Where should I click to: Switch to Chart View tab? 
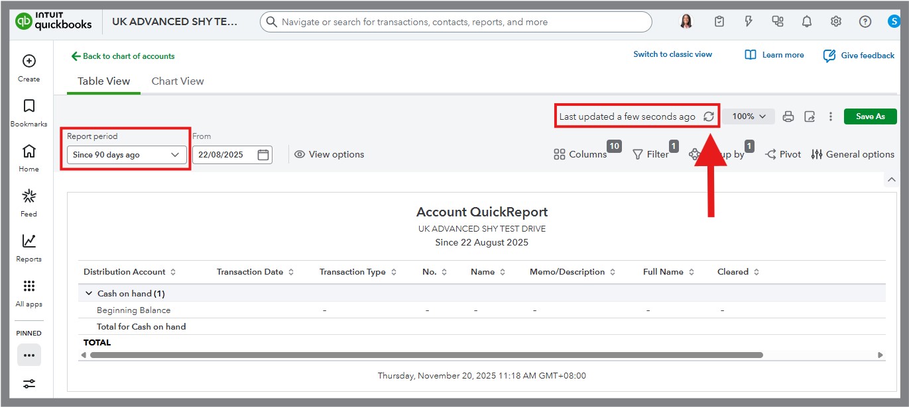point(178,81)
